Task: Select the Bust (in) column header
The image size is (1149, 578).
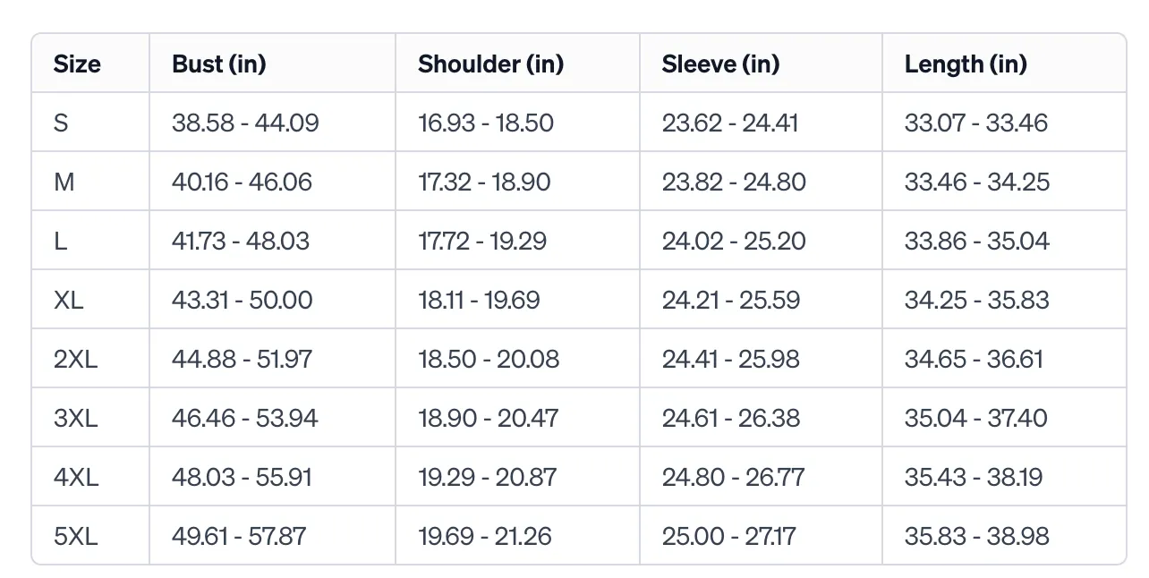Action: pyautogui.click(x=219, y=64)
